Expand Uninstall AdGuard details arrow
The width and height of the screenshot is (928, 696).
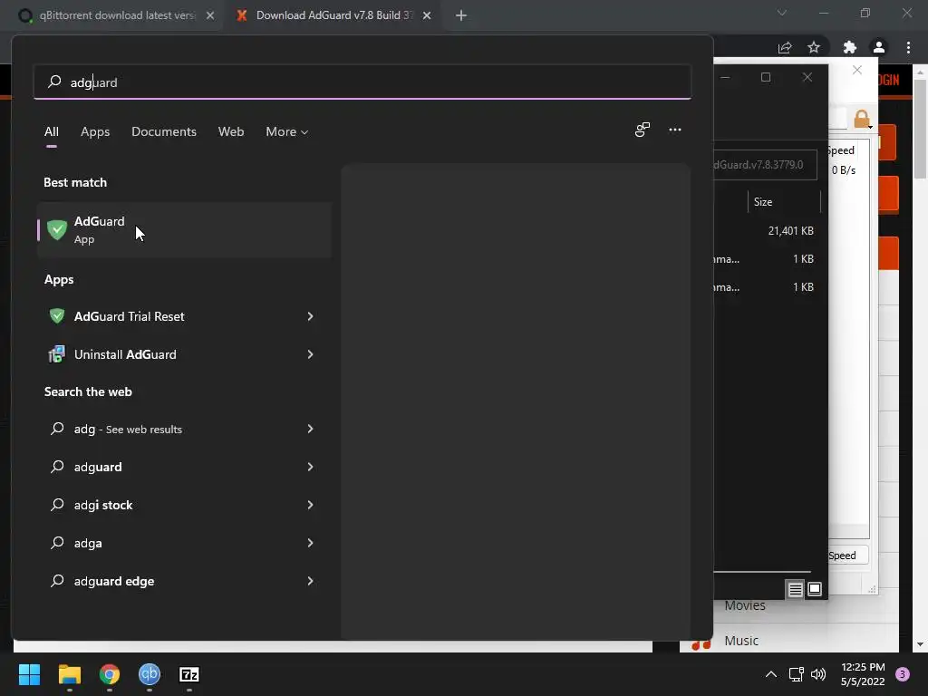tap(310, 354)
